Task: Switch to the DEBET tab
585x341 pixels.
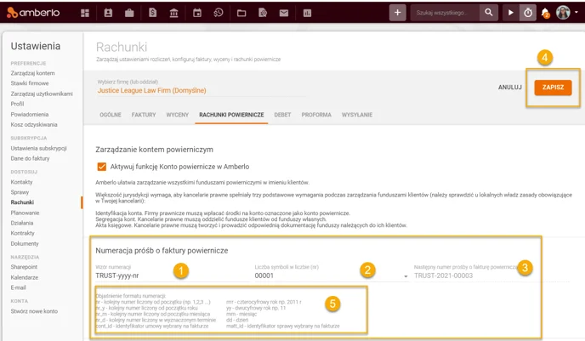Action: (x=282, y=115)
